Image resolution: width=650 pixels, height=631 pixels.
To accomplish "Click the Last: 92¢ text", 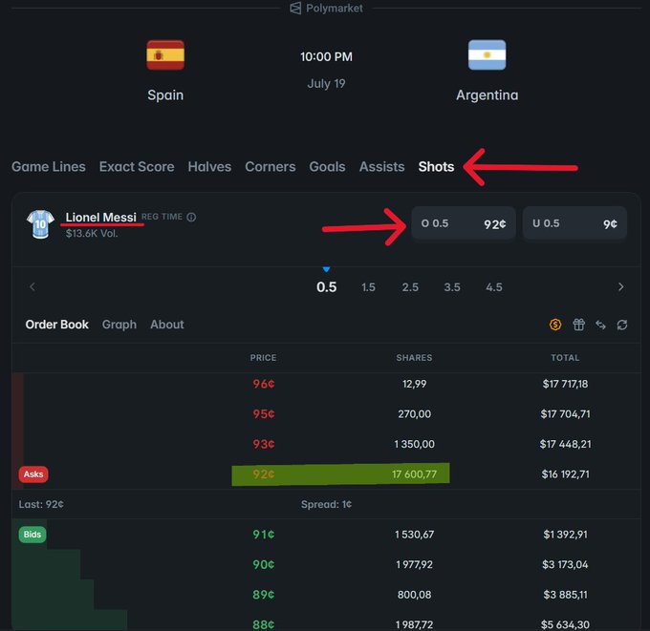I will (x=41, y=504).
